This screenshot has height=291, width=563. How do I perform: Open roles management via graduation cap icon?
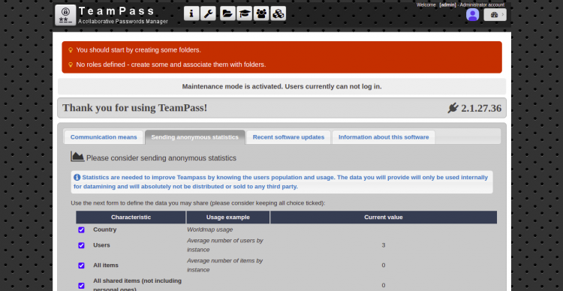pos(244,13)
